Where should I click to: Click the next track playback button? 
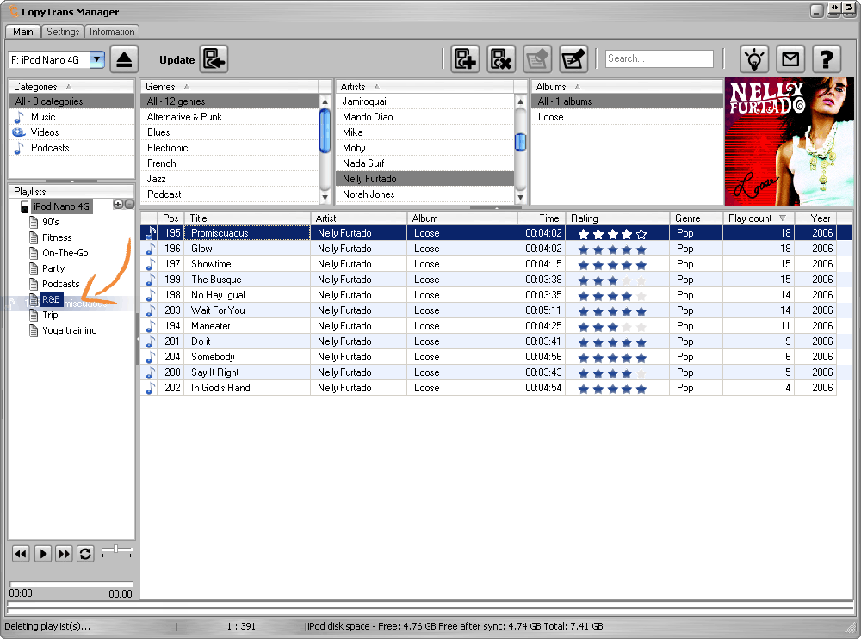click(x=64, y=554)
